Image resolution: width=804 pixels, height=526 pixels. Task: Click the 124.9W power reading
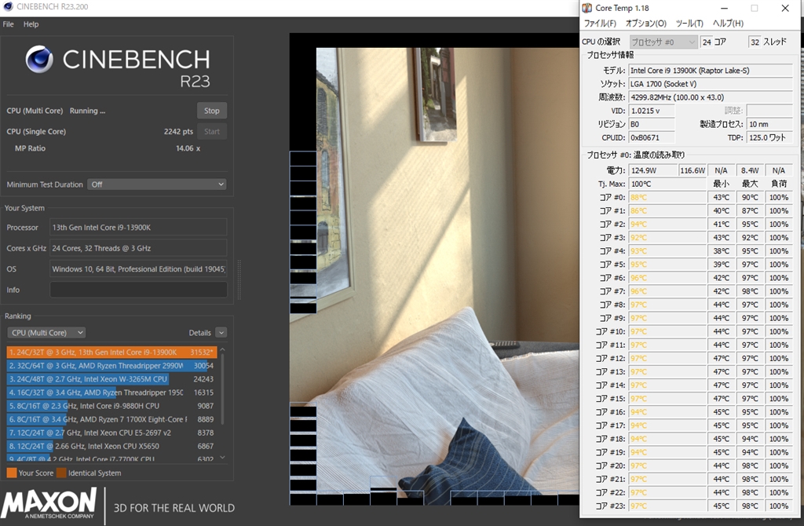652,170
